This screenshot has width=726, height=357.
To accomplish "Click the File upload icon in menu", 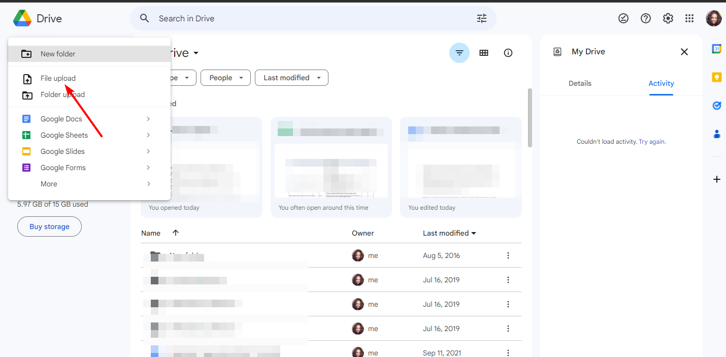I will 27,79.
